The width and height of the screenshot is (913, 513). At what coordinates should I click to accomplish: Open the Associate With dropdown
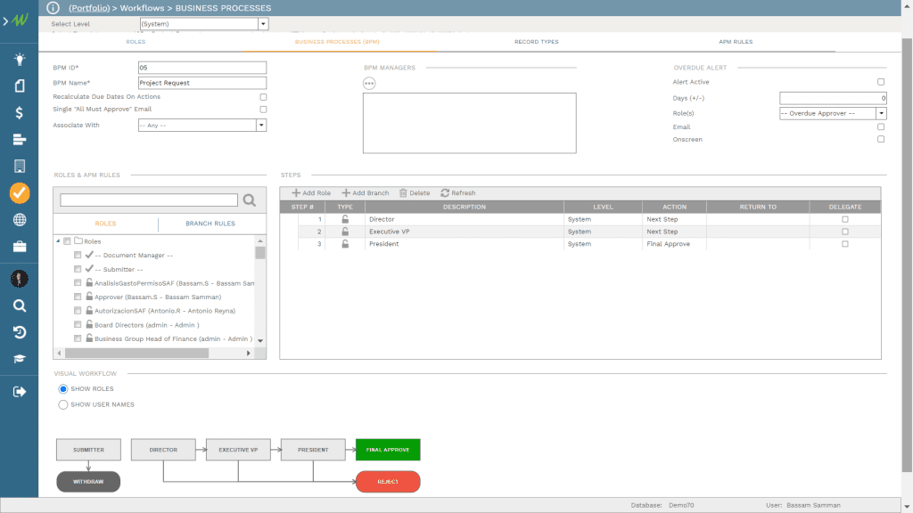coord(261,125)
